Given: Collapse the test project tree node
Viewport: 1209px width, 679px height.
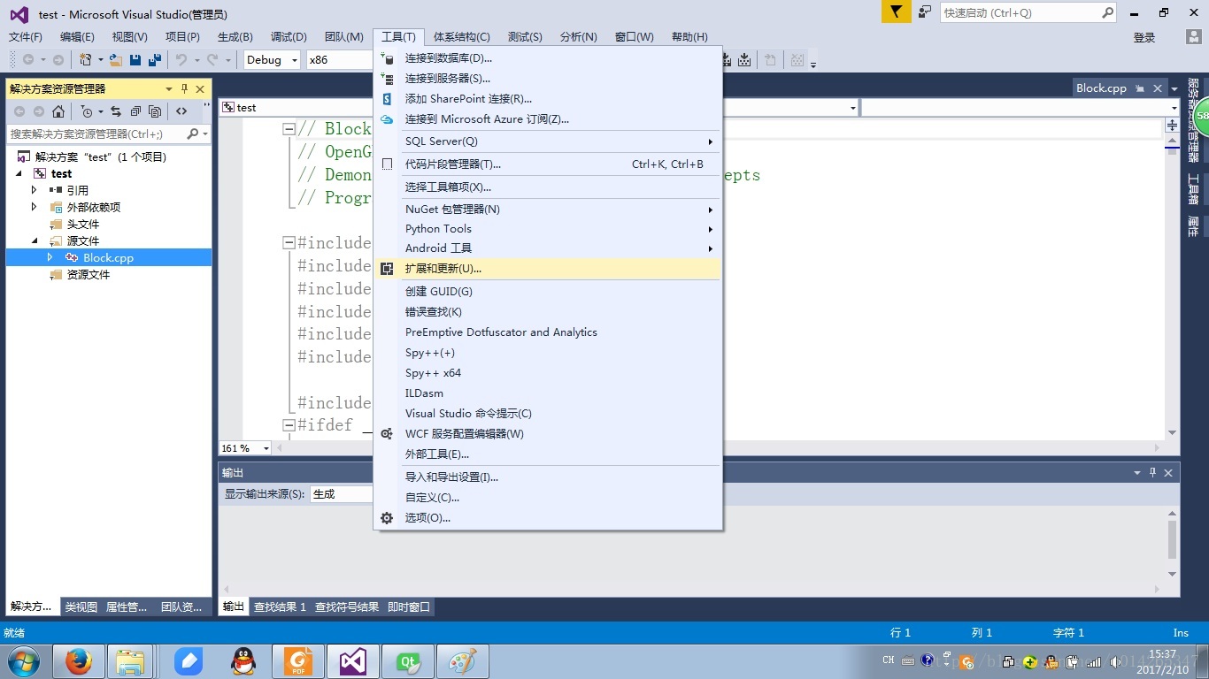Looking at the screenshot, I should point(19,173).
